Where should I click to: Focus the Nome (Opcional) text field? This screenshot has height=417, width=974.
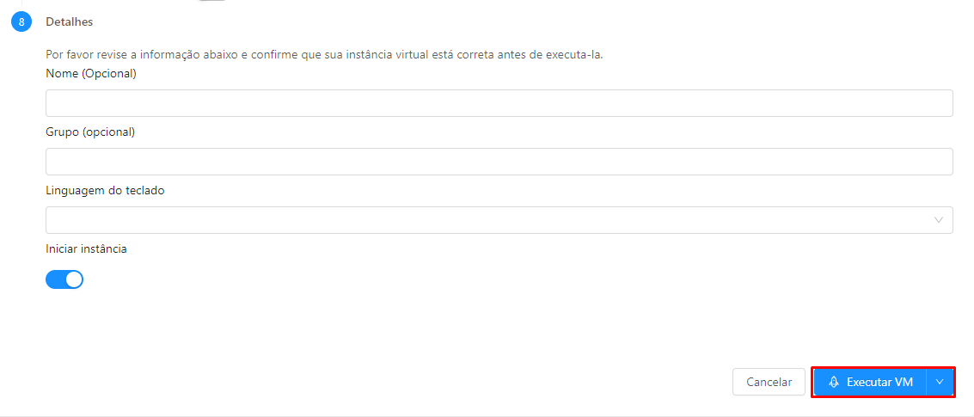click(499, 103)
